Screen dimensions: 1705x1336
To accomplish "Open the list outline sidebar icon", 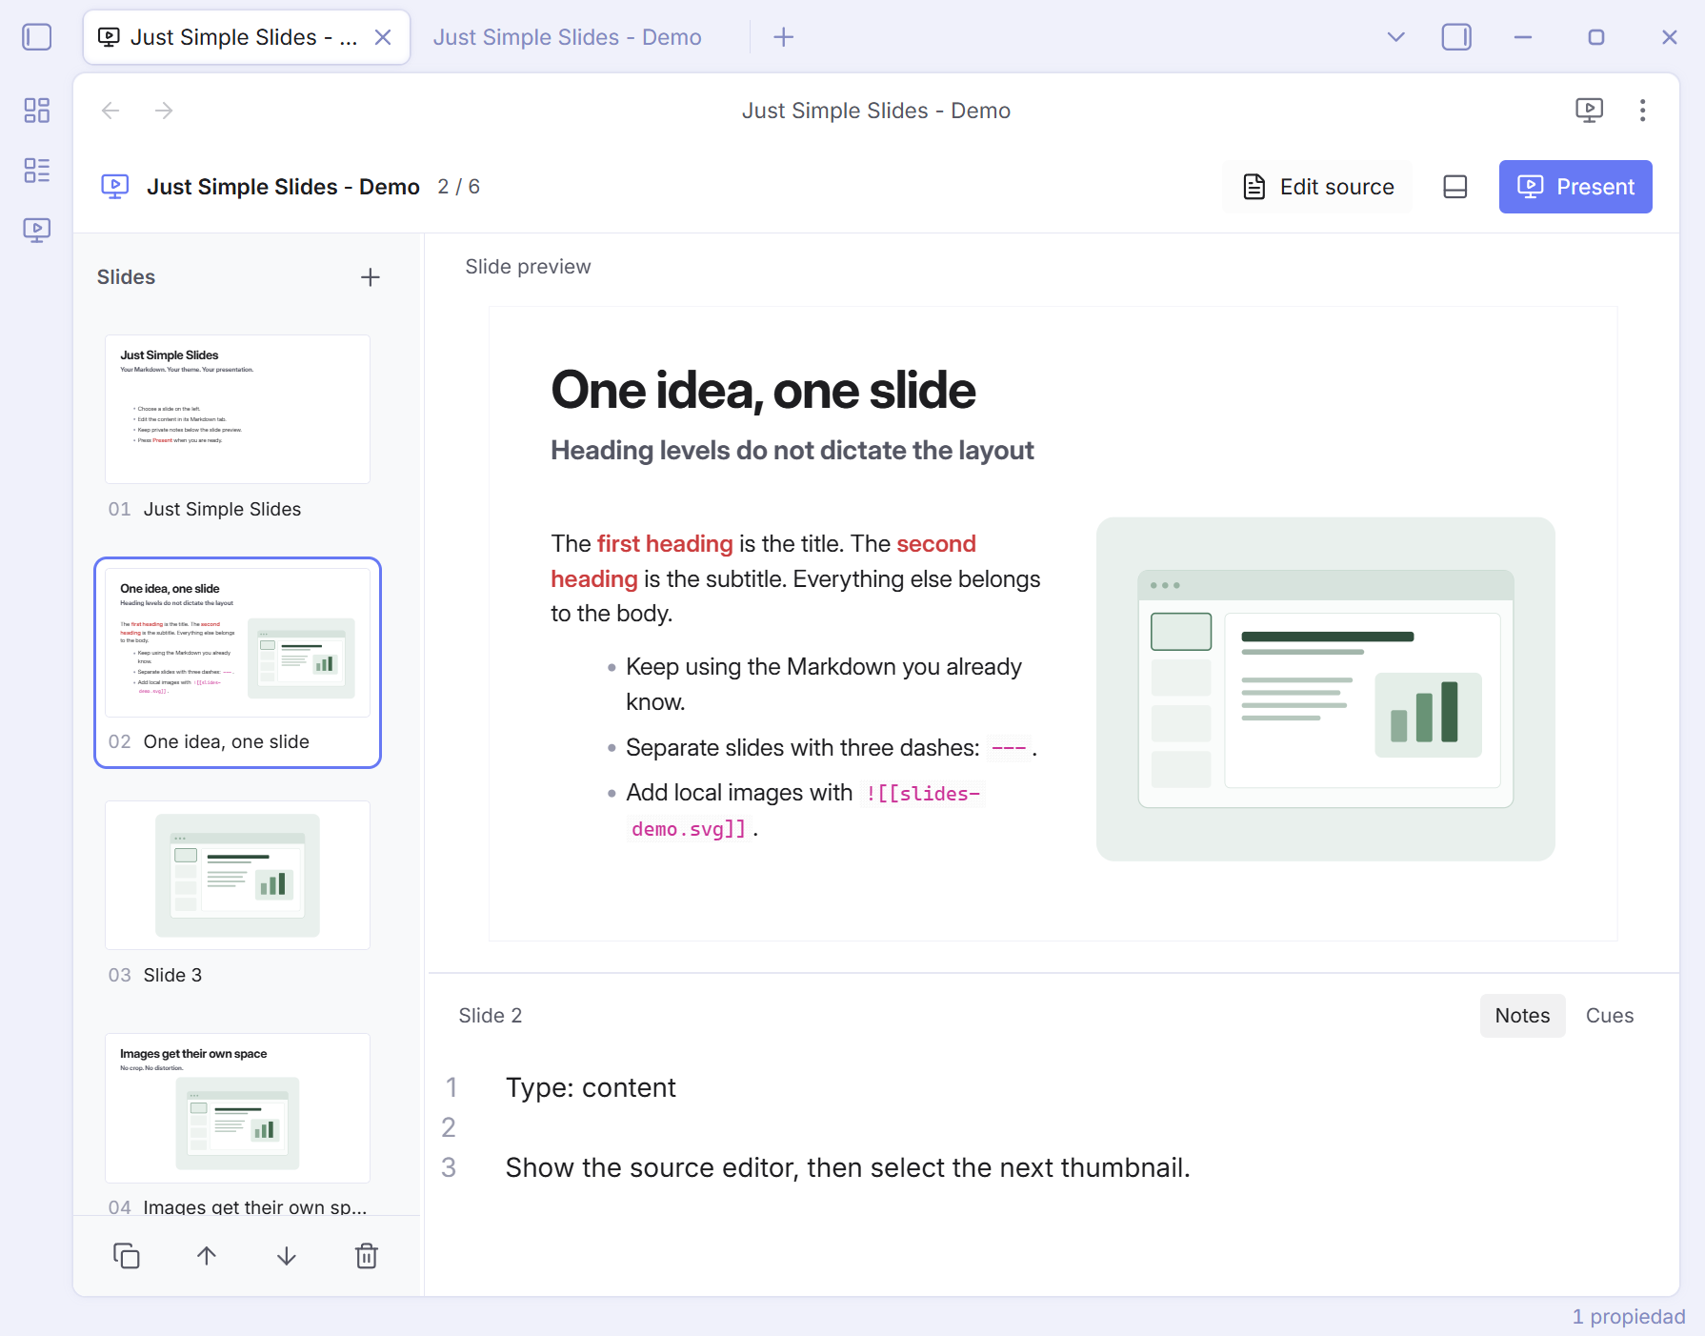I will 36,170.
